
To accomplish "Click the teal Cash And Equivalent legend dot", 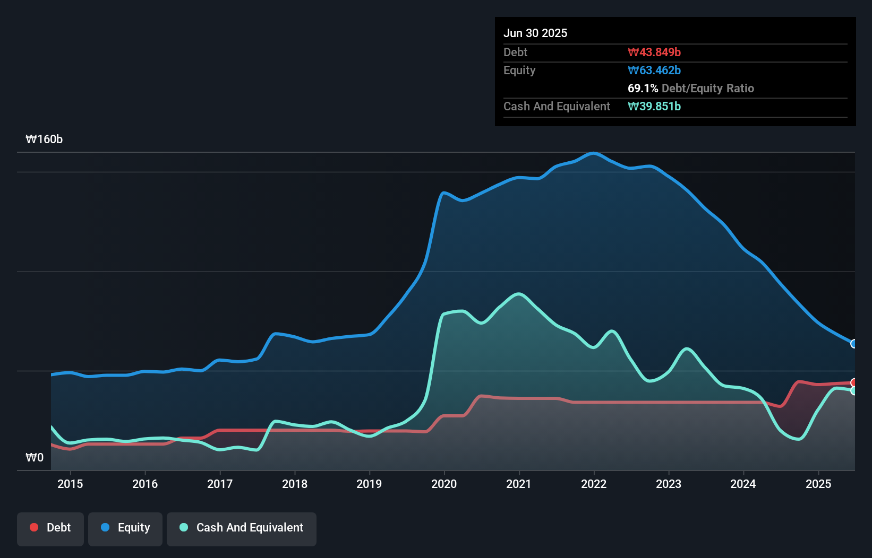I will click(184, 527).
